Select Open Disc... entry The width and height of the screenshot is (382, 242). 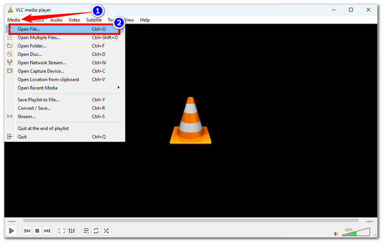(64, 54)
